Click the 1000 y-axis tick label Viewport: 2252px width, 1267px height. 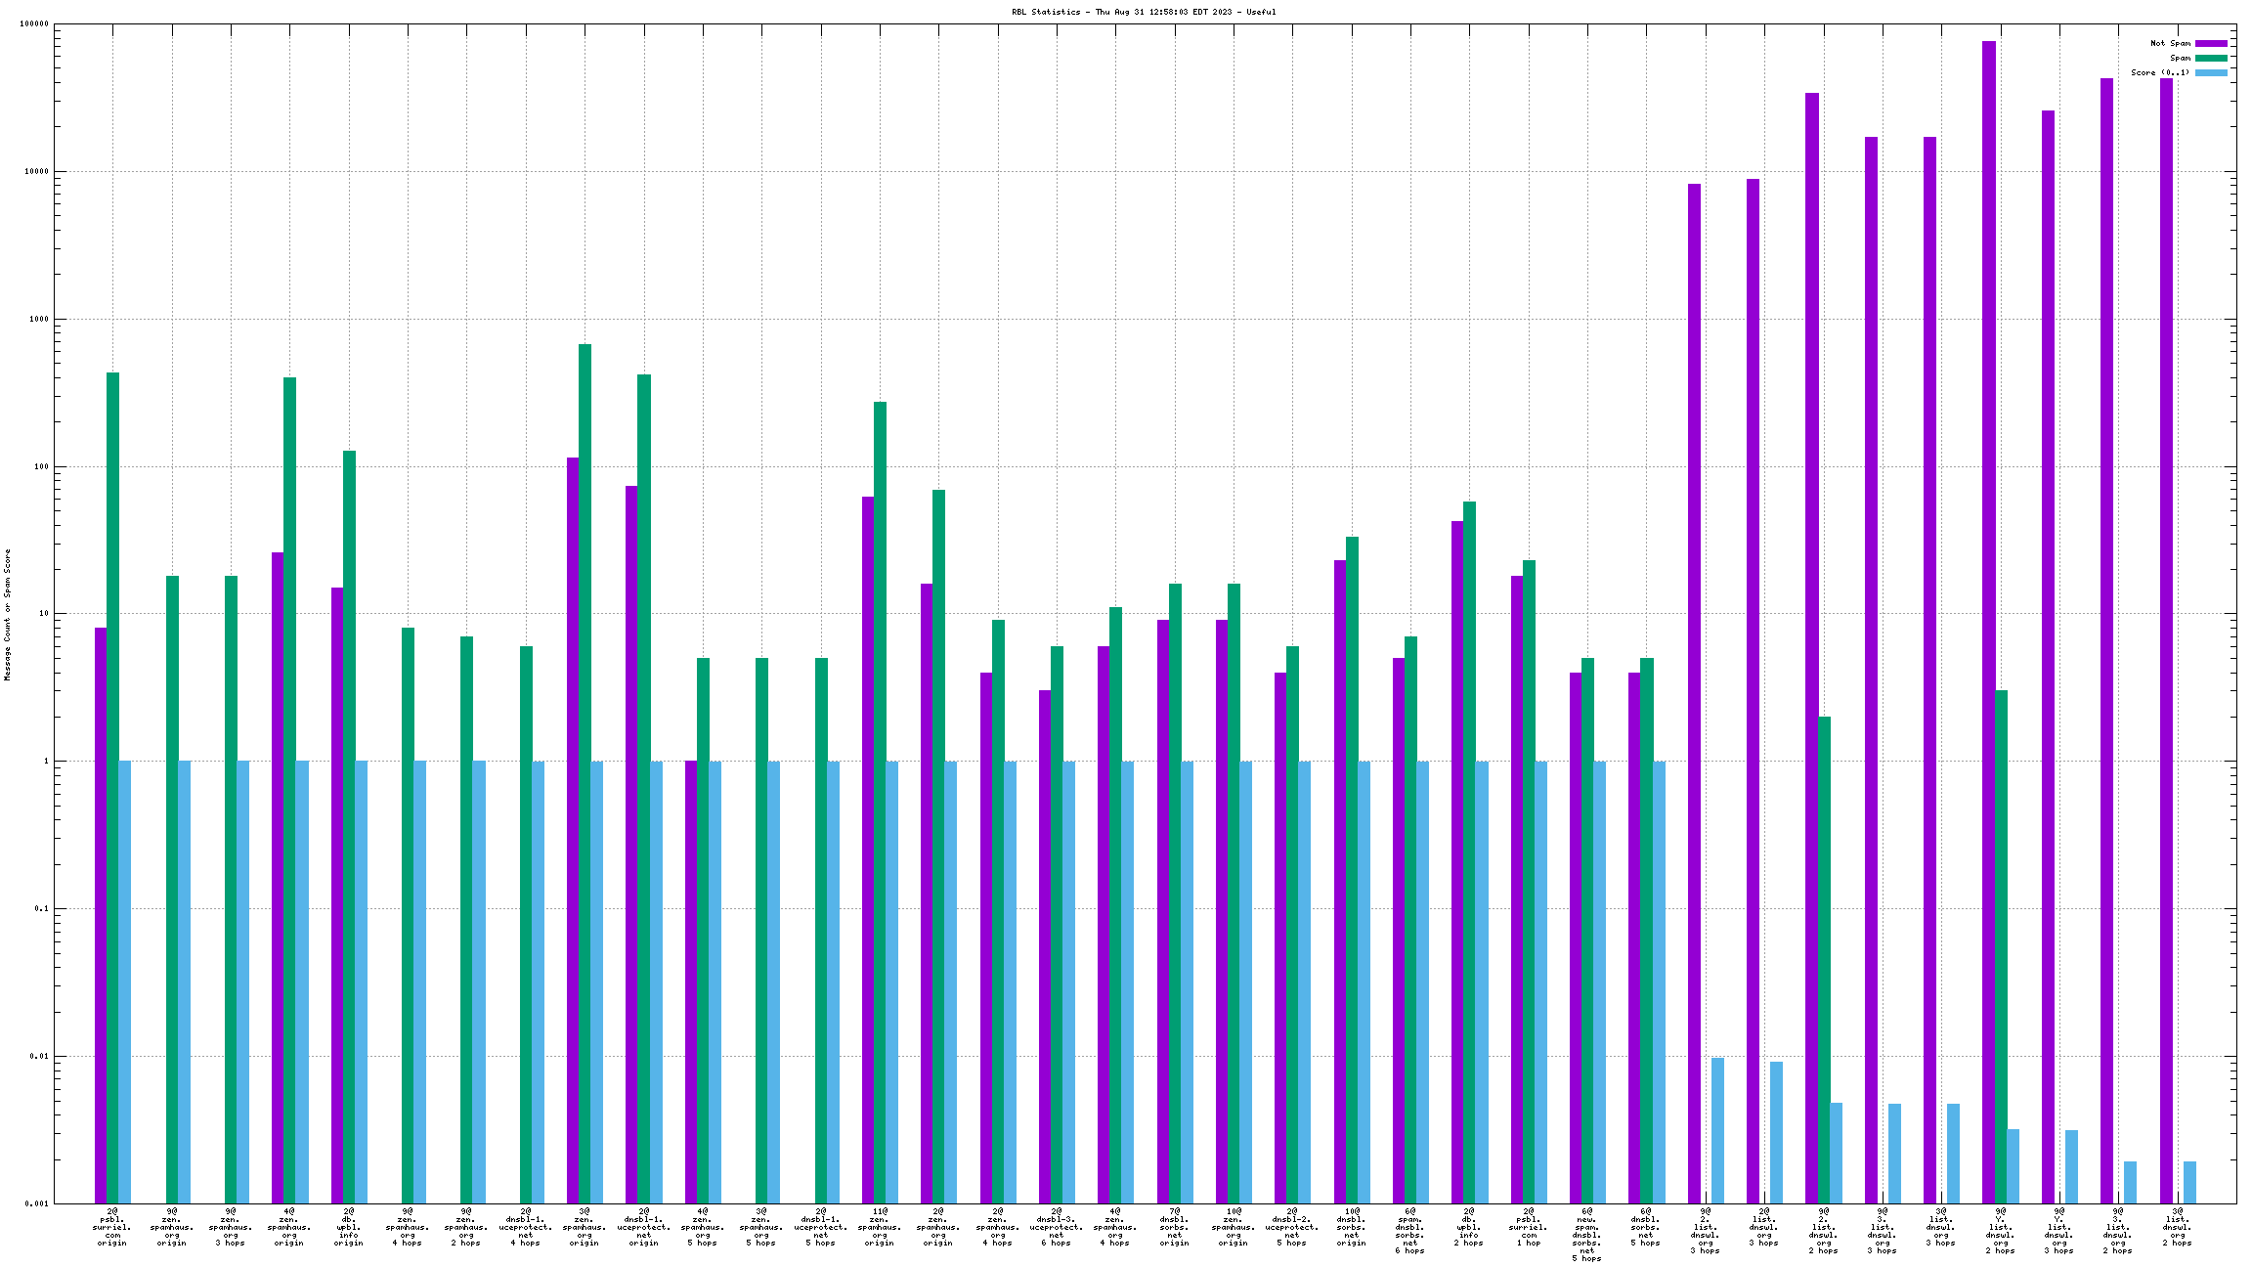[x=39, y=319]
